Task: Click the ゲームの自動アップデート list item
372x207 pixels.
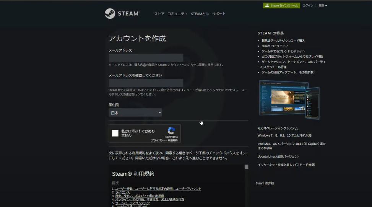Action: [x=289, y=72]
